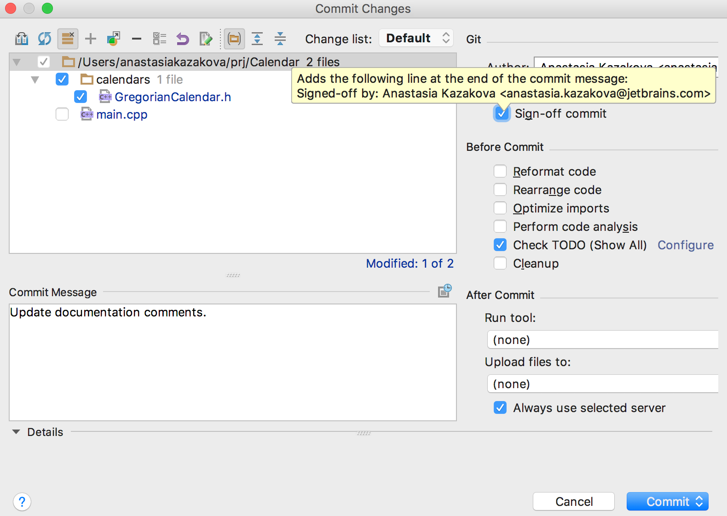Click the GregorianCalendar.h C++ file icon
Viewport: 727px width, 516px height.
click(x=105, y=97)
